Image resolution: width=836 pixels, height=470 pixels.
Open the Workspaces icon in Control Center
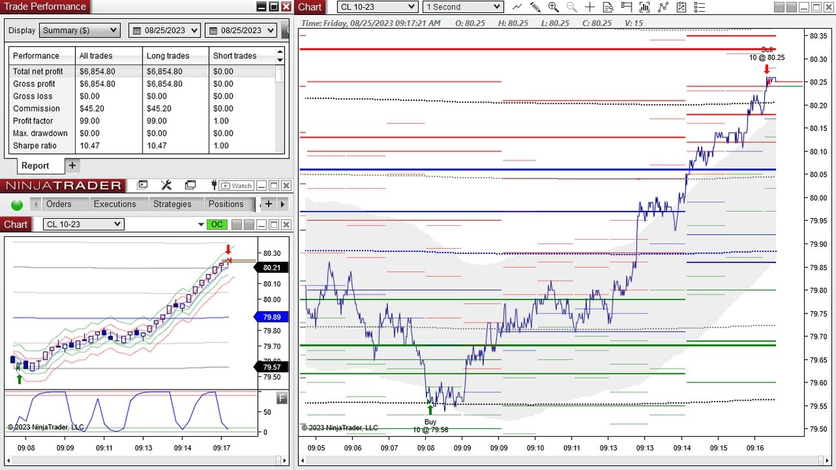pyautogui.click(x=190, y=185)
